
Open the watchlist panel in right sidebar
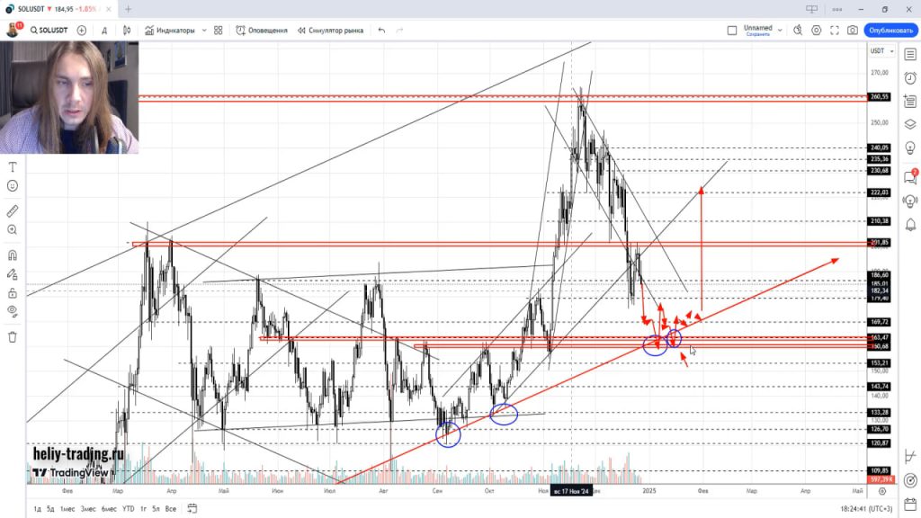(909, 53)
